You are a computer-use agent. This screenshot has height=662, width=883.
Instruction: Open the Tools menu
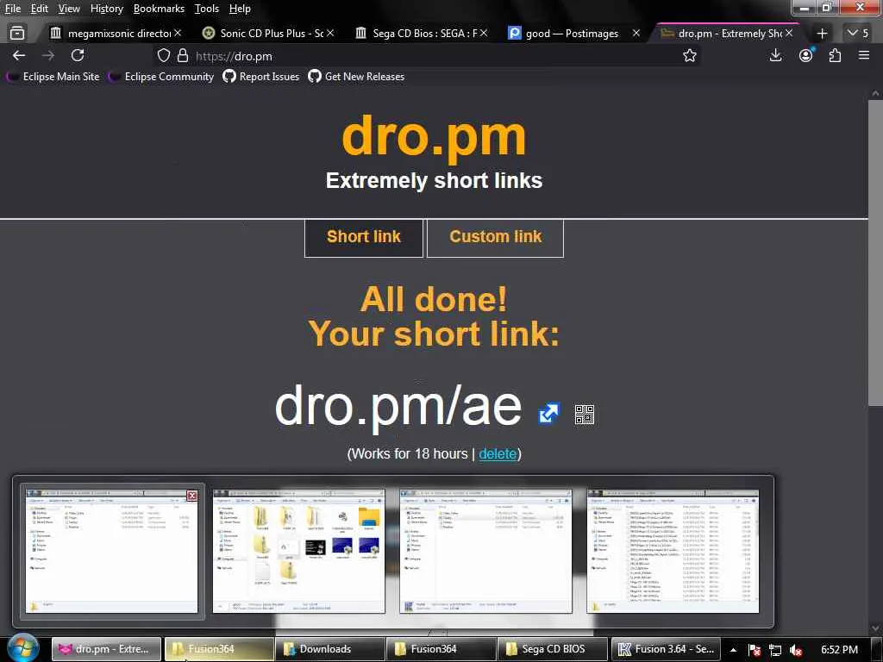(x=207, y=9)
